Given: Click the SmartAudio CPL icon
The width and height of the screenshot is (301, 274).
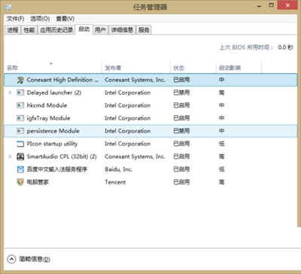Looking at the screenshot, I should [20, 157].
